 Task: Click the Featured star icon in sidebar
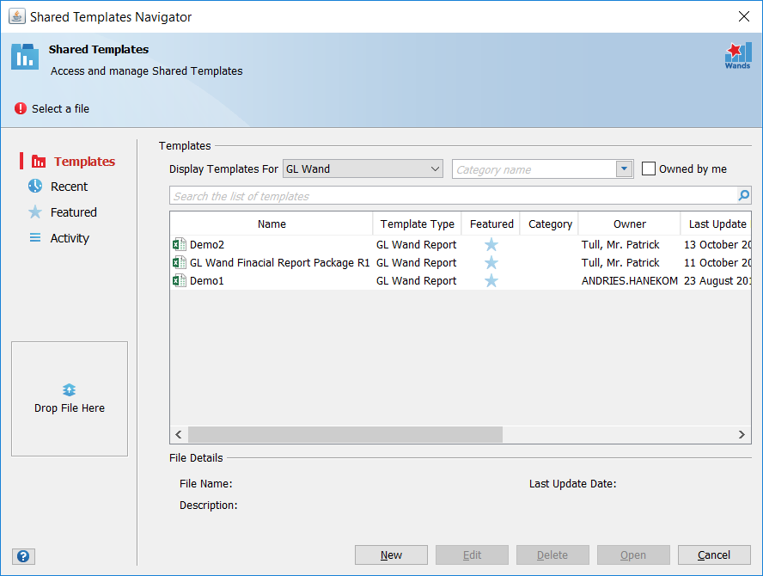click(x=35, y=211)
